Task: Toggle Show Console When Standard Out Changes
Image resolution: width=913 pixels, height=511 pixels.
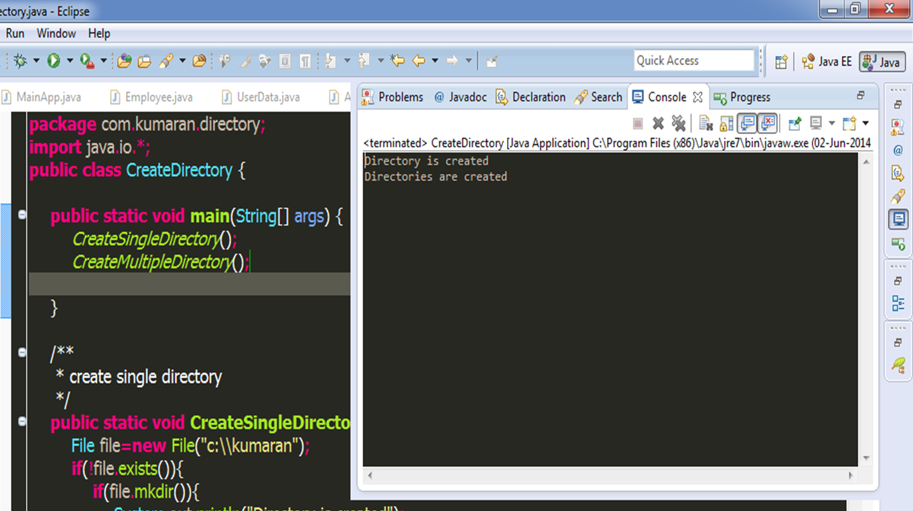Action: (747, 123)
